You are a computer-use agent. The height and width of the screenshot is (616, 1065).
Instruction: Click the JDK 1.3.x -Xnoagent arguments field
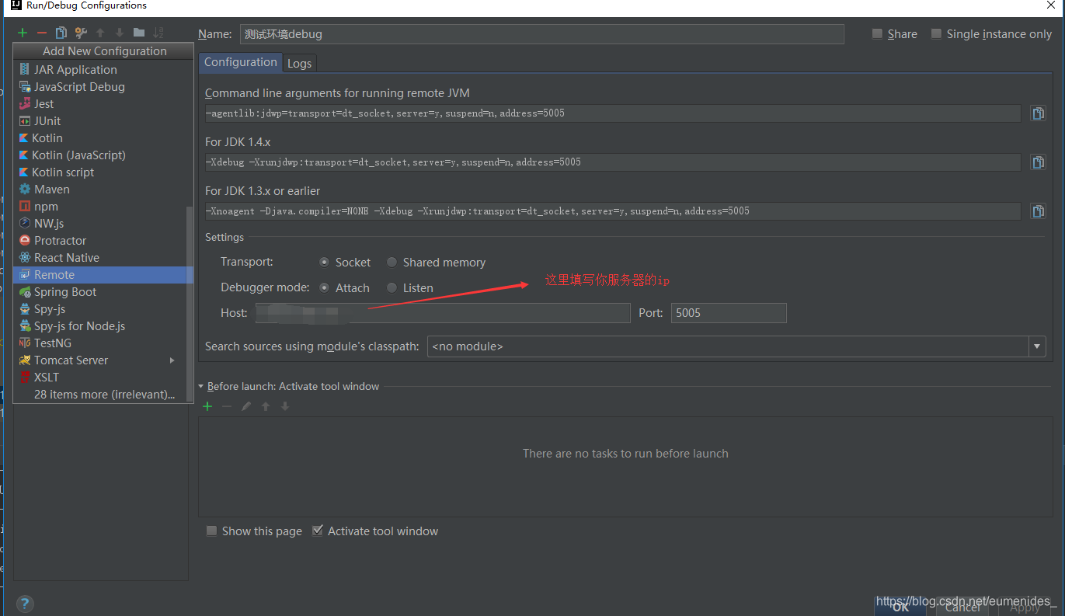tap(612, 211)
